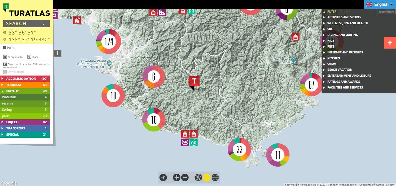This screenshot has height=186, width=396.
Task: Click the star favorites icon
Action: pyautogui.click(x=5, y=57)
